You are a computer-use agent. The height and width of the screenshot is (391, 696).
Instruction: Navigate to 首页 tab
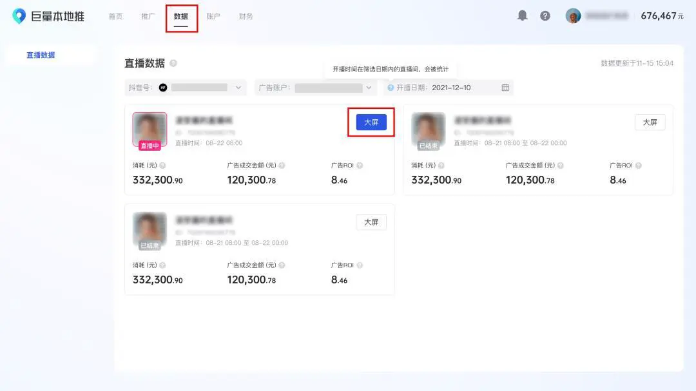coord(115,16)
